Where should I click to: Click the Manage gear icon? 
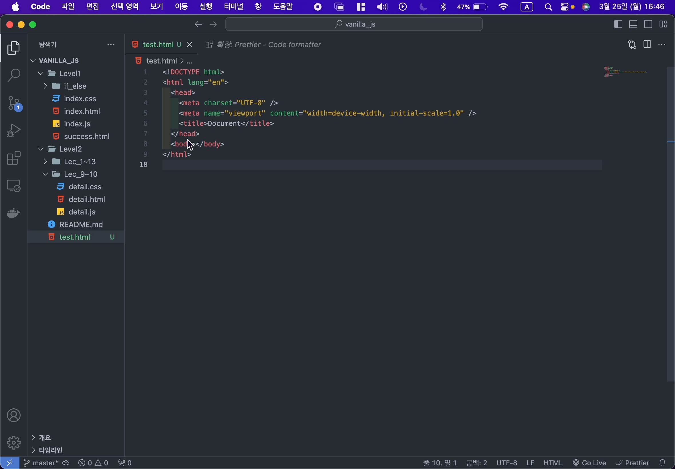click(13, 443)
